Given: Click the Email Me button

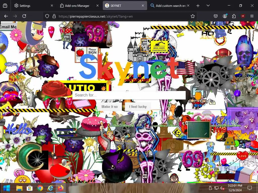Looking at the screenshot, I should click(x=8, y=27).
